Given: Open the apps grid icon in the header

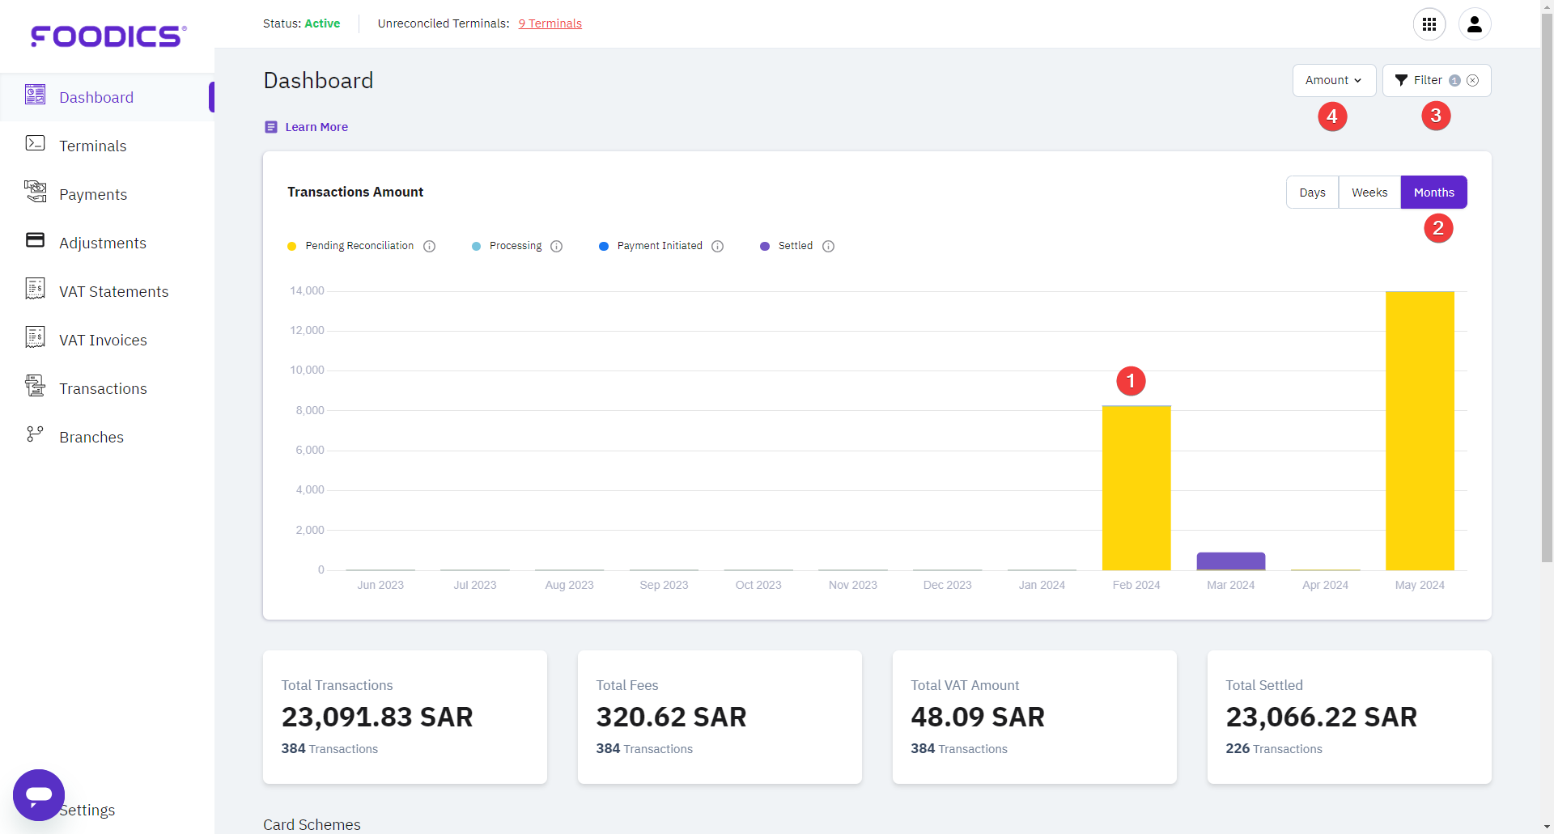Looking at the screenshot, I should (x=1429, y=24).
